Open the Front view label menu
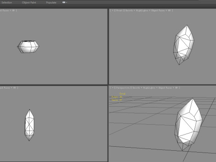This screenshot has width=216, height=162. pos(119,10)
